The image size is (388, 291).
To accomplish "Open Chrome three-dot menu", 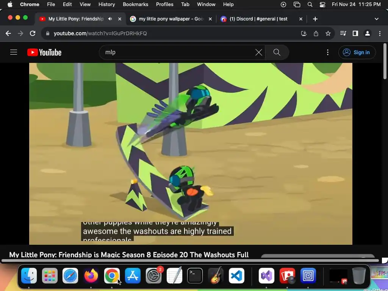I will [380, 33].
